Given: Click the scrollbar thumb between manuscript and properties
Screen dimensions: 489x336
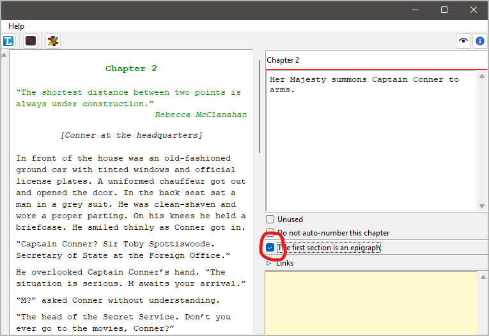Looking at the screenshot, I should pyautogui.click(x=259, y=106).
